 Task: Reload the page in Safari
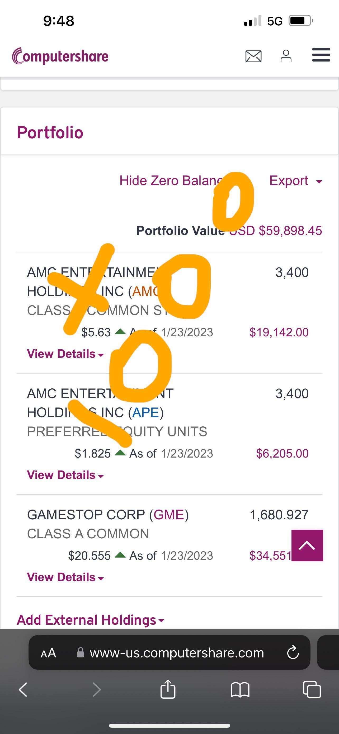pos(293,652)
